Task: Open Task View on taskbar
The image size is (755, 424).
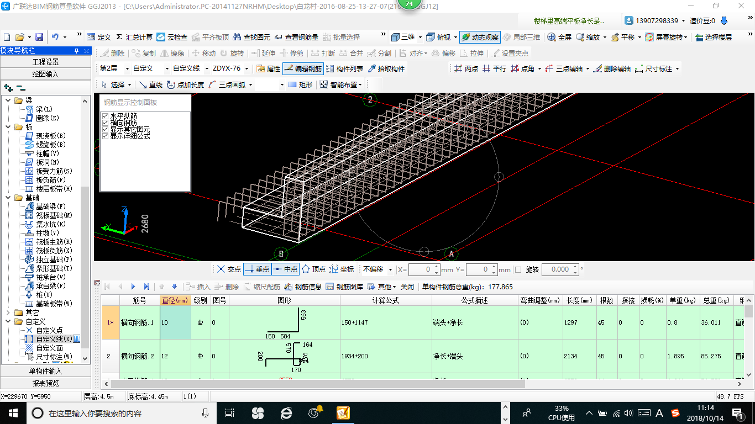Action: (230, 412)
